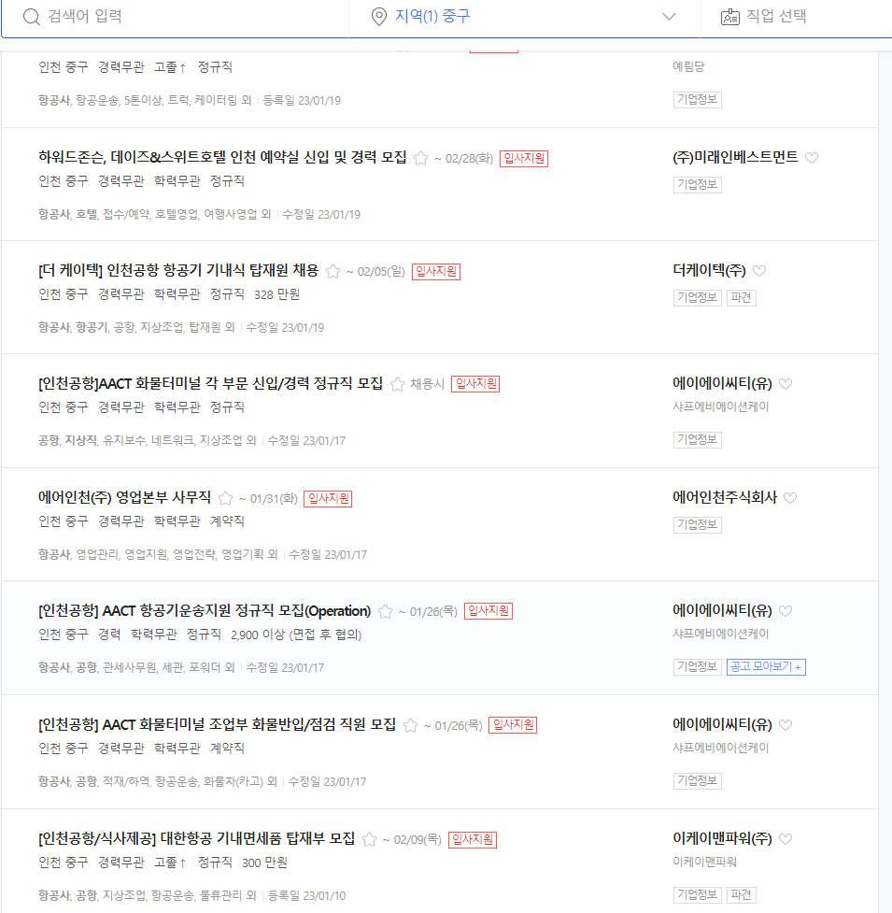The height and width of the screenshot is (913, 892).
Task: Apply with 입사지원 for AACT 화물반입/점검 직원
Action: pos(513,725)
